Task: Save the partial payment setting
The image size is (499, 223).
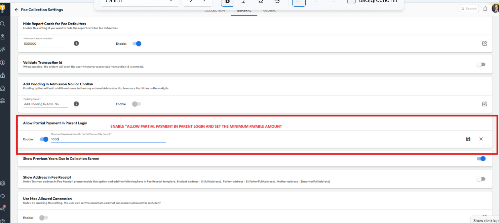Action: pos(468,139)
